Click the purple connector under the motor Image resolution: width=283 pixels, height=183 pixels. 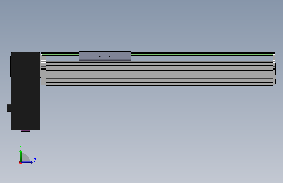[25, 131]
